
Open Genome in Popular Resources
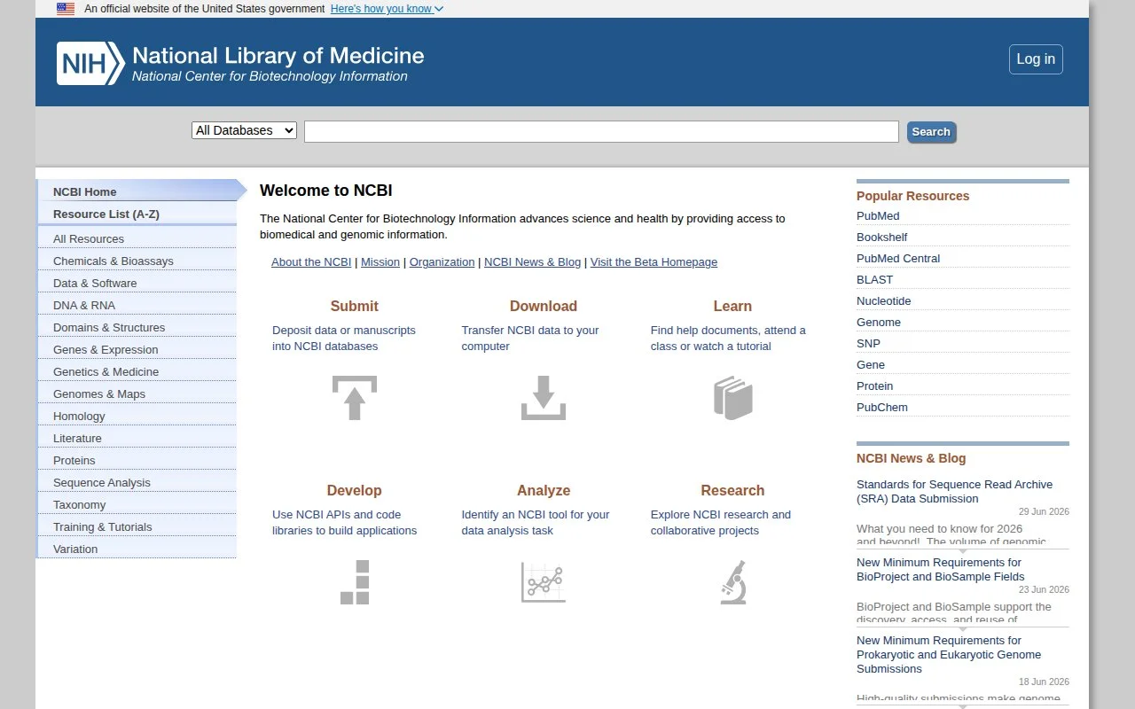pos(879,322)
